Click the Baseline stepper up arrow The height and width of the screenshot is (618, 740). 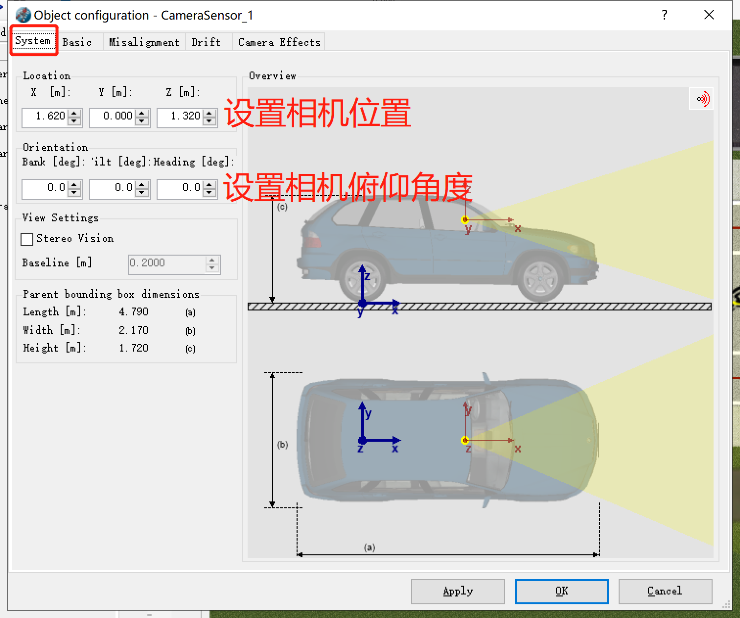coord(212,261)
